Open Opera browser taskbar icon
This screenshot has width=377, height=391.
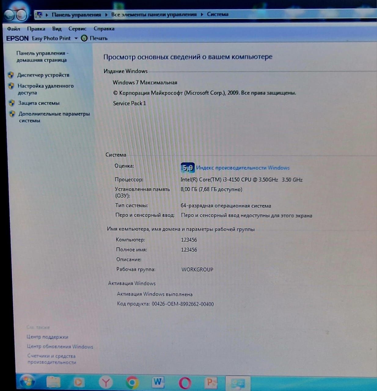185,382
